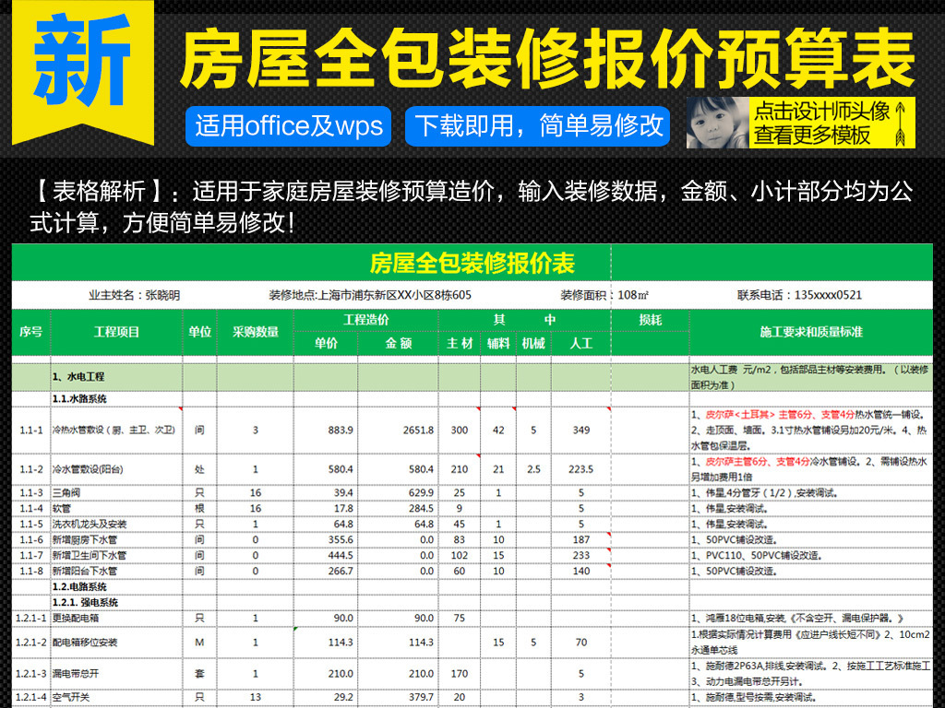Select the "工程项目" column header
Viewport: 945px width, 708px height.
(x=116, y=332)
